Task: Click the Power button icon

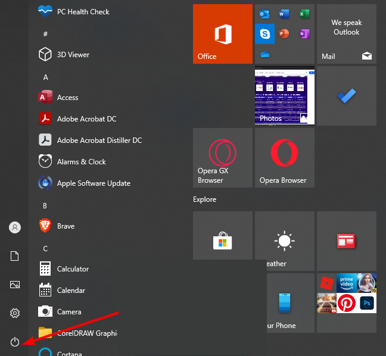Action: point(15,342)
